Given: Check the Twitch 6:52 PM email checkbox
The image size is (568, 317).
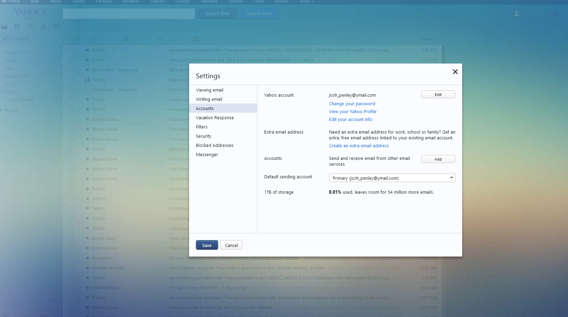Looking at the screenshot, I should tap(71, 60).
